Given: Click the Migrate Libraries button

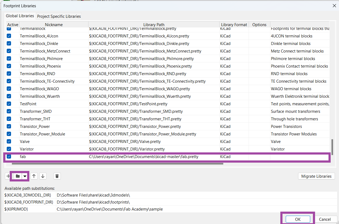Looking at the screenshot, I should coord(316,176).
